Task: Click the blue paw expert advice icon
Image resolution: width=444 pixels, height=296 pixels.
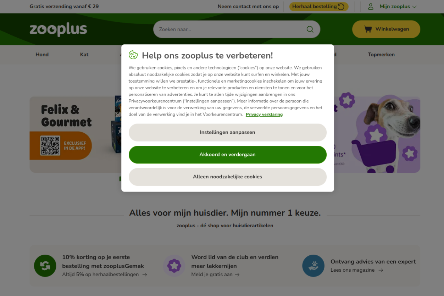Action: 313,266
